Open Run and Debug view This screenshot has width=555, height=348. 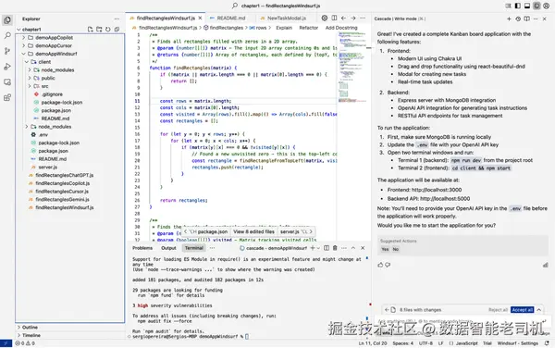[7, 67]
